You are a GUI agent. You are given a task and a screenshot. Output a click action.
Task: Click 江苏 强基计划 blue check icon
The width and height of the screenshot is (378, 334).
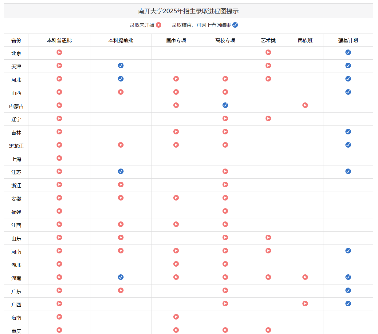coord(348,171)
